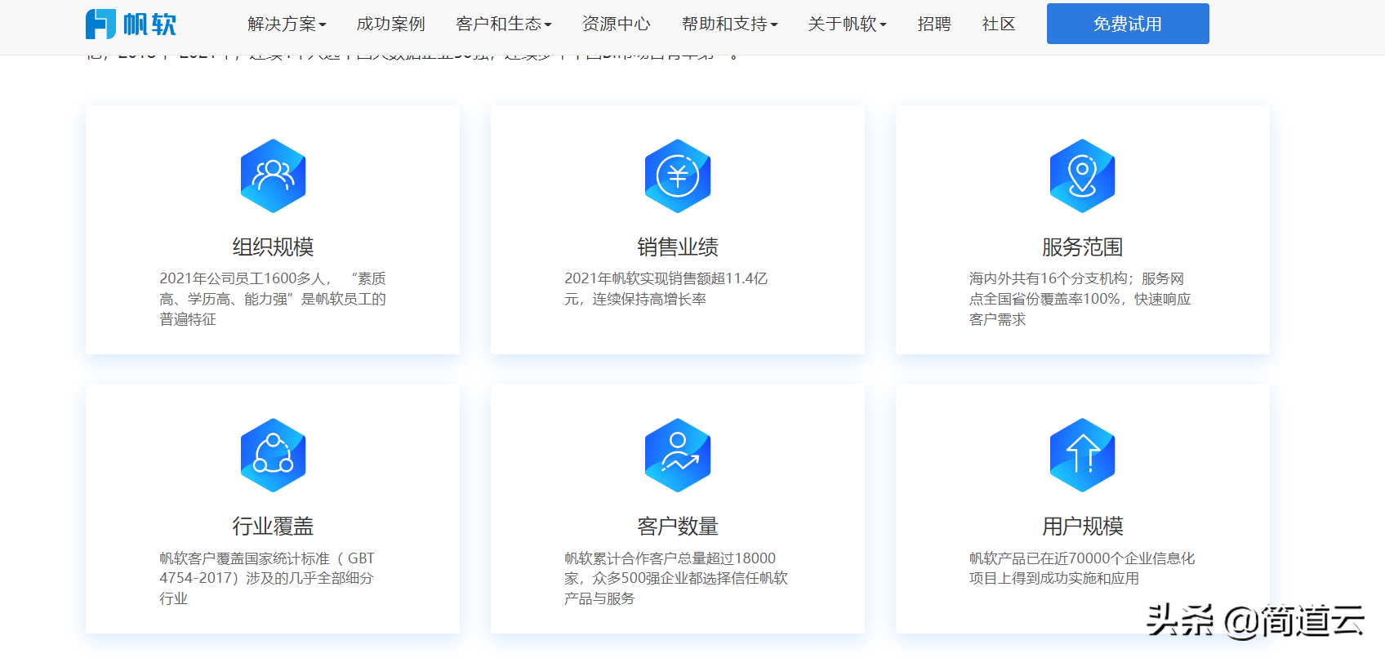Go to the 招聘 page
Viewport: 1385px width, 658px height.
tap(934, 24)
